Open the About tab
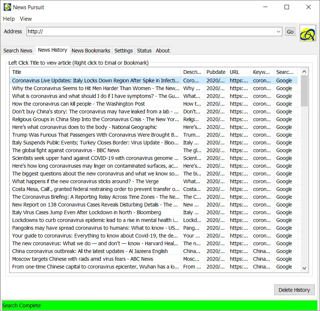 pos(163,51)
